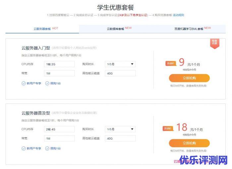Click the 限量优惠 ribbon badge icon
Screen dimensions: 232x169
[215, 43]
